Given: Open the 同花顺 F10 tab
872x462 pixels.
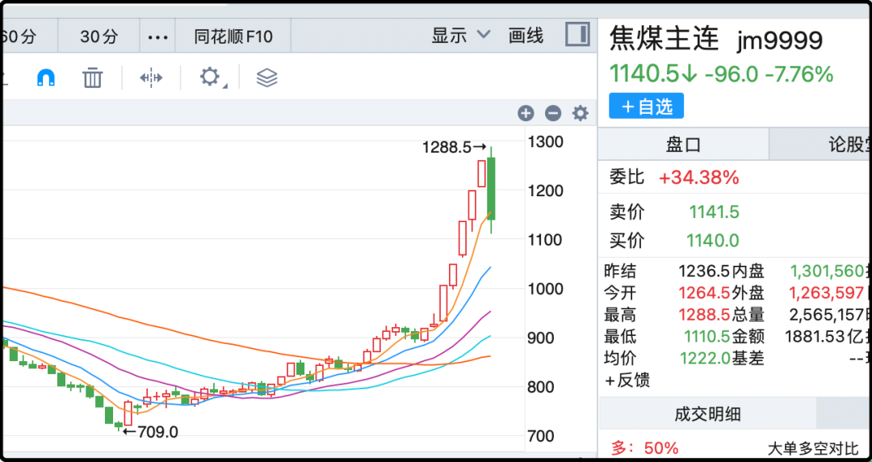Looking at the screenshot, I should [x=233, y=36].
